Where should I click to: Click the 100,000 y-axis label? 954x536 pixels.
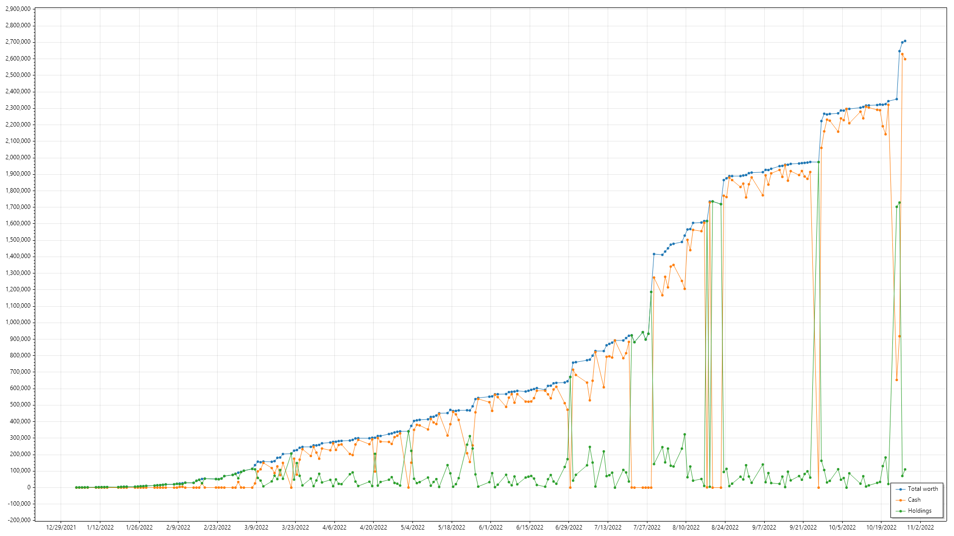coord(20,470)
